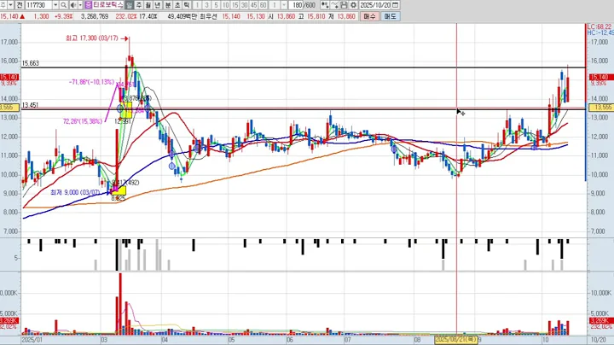Open the stock search magnifier icon
This screenshot has width=614, height=345.
(x=63, y=5)
